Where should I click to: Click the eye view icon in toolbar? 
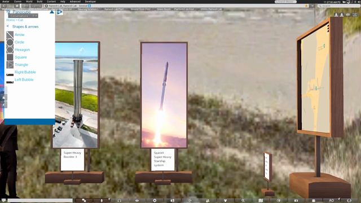pos(137,201)
